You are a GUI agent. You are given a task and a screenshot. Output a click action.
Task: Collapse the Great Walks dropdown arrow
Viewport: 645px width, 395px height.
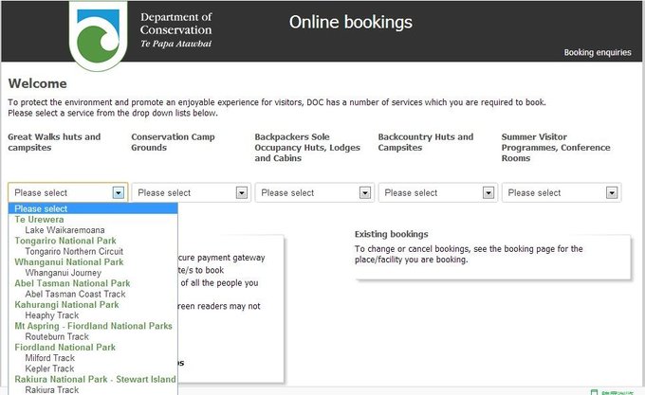point(118,192)
